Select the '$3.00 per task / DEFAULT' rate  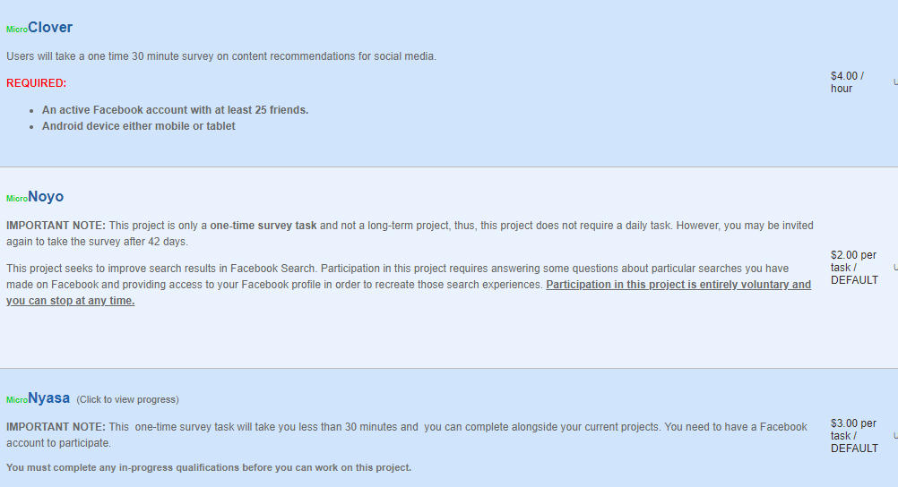[854, 435]
